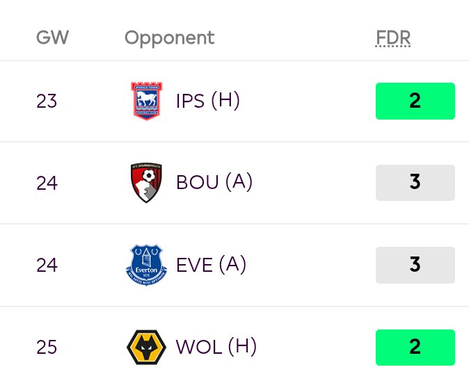This screenshot has height=383, width=469.
Task: Select the BOU (A) opponent text
Action: (214, 182)
